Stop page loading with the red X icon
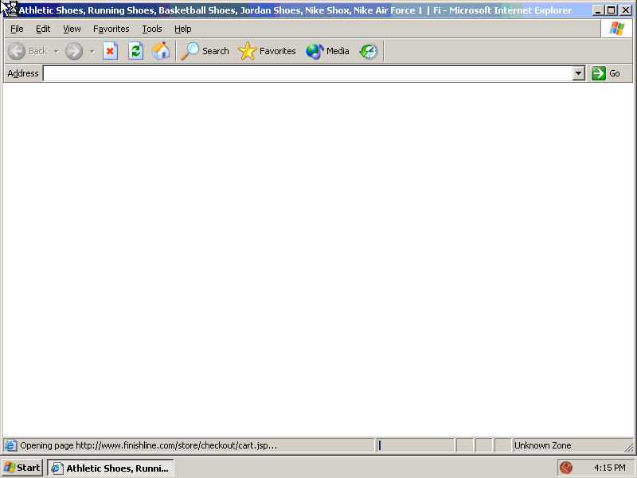Viewport: 637px width, 478px height. point(110,51)
